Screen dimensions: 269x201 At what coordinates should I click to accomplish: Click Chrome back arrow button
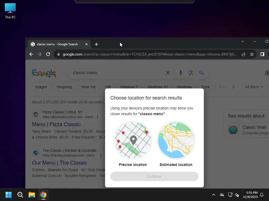coord(31,54)
